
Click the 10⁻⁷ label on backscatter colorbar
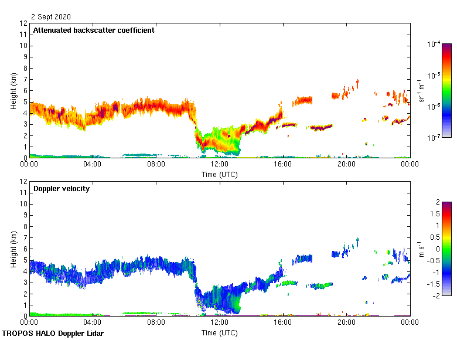(434, 138)
